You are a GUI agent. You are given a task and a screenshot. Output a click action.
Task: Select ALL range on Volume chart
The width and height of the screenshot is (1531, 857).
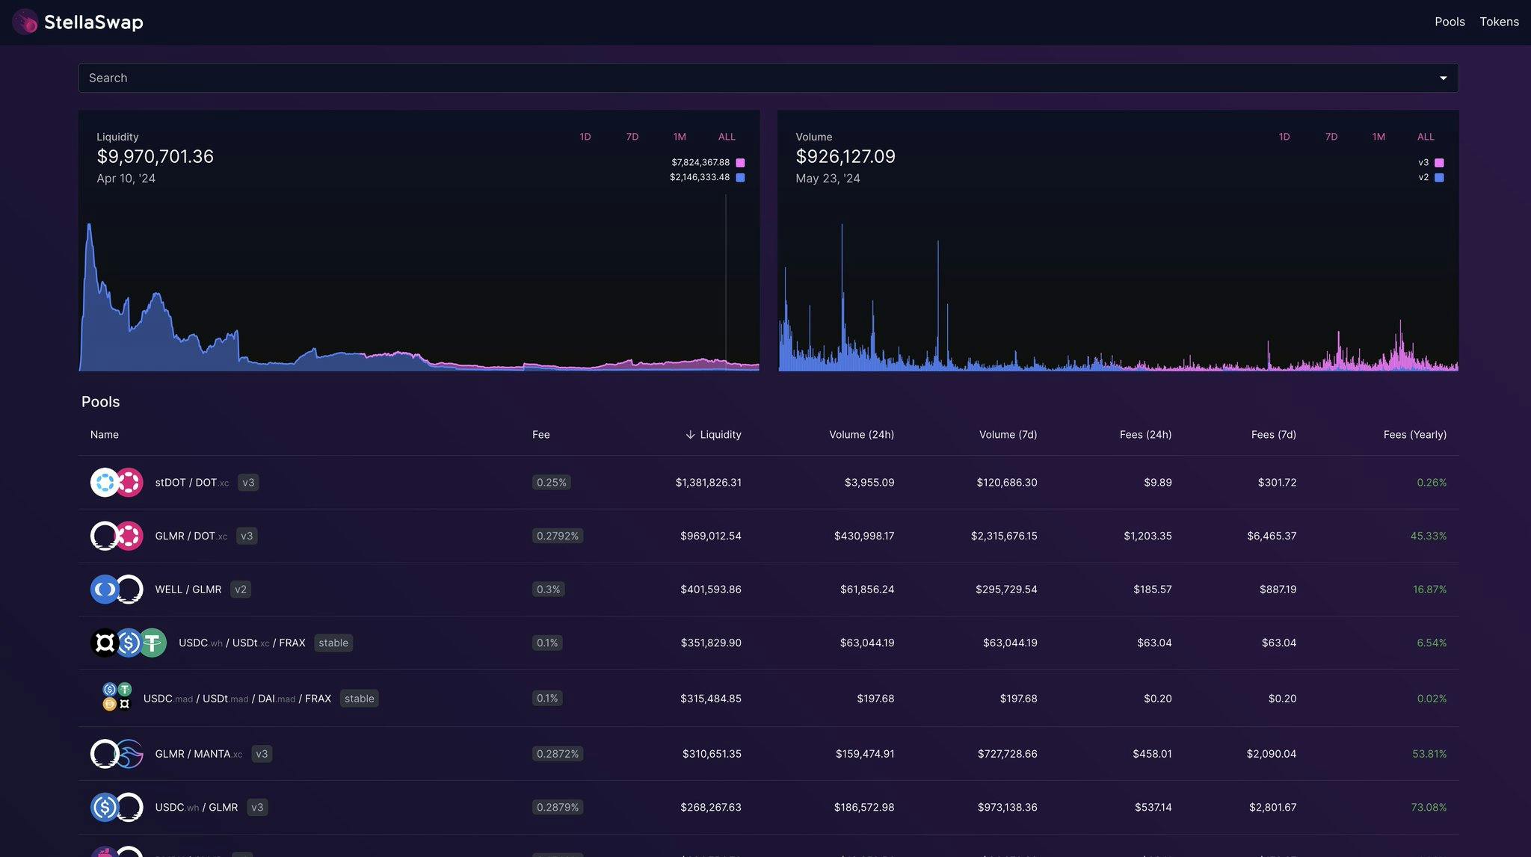(1426, 137)
